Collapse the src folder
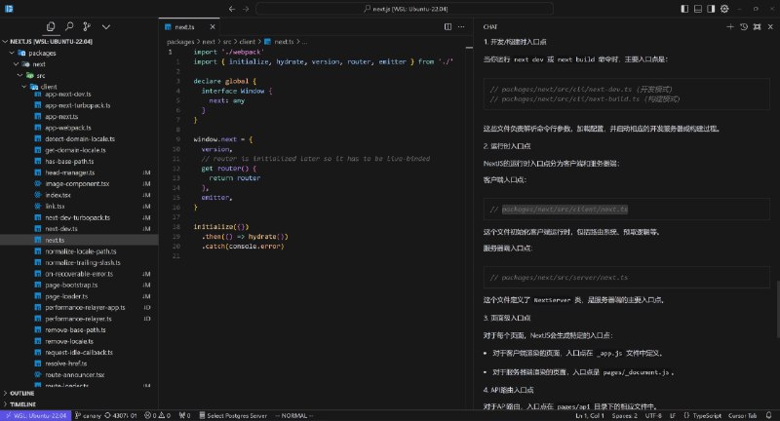Viewport: 780px width, 421px height. pyautogui.click(x=79, y=76)
